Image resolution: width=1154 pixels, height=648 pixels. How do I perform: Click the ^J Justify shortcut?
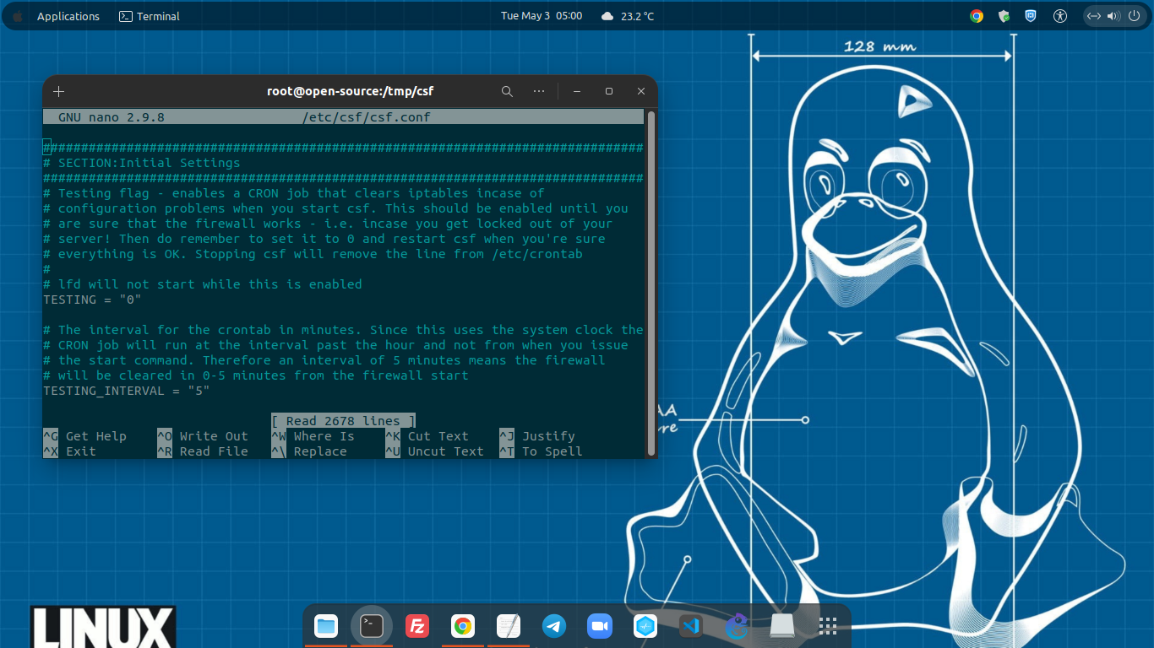coord(537,436)
